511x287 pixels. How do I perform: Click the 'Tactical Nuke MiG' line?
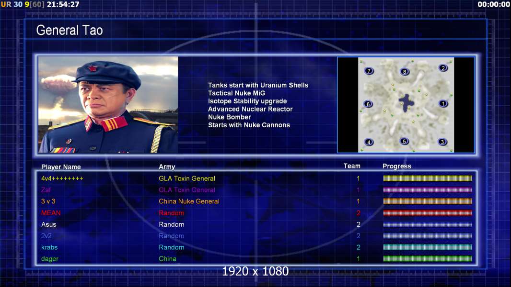pyautogui.click(x=237, y=93)
